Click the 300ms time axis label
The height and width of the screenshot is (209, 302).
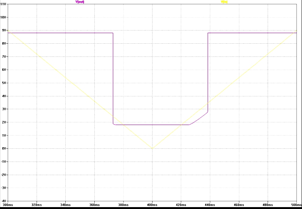pos(8,205)
